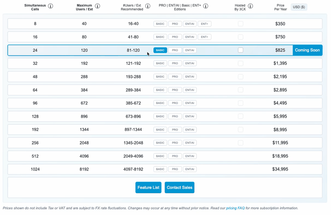The width and height of the screenshot is (331, 215).
Task: Select PRO edition in the 16 calls row
Action: point(175,37)
